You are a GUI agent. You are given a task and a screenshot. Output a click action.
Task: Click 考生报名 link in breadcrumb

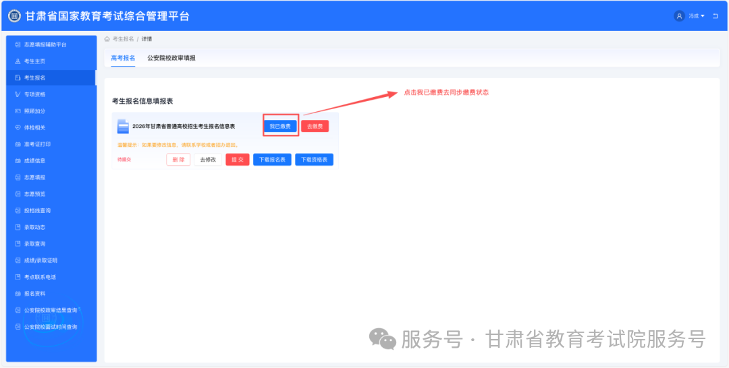click(x=123, y=39)
